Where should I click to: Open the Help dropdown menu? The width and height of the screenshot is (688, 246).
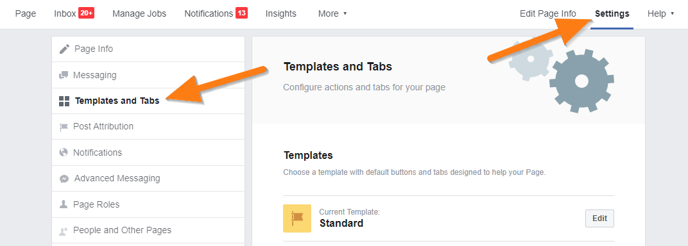(660, 13)
